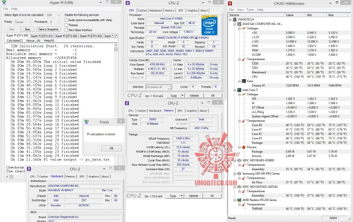Click OK button in Memory CPU-Z window
Image resolution: width=353 pixels, height=222 pixels.
[212, 196]
